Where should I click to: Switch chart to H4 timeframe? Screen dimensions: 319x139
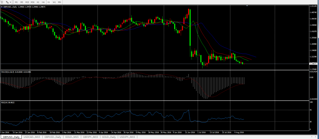click(43, 2)
